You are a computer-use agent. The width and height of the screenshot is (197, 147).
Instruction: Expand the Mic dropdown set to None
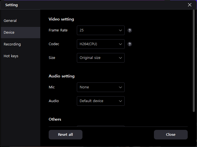[x=100, y=87]
